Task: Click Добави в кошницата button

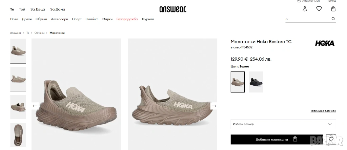Action: point(277,140)
